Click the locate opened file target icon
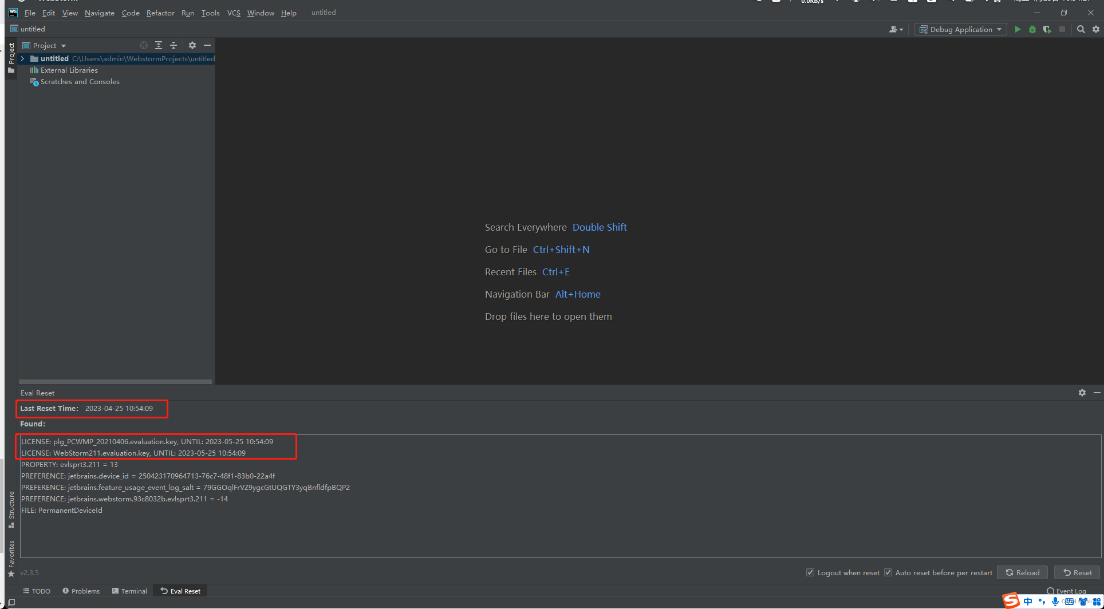The image size is (1104, 609). click(x=144, y=45)
